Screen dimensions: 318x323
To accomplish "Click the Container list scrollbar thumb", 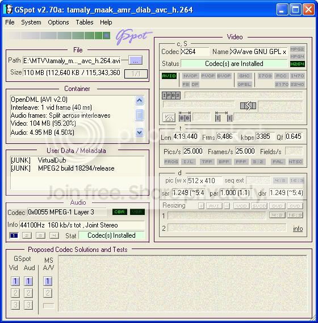I will point(139,115).
